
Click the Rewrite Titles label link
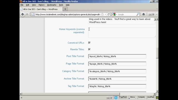pos(77,49)
